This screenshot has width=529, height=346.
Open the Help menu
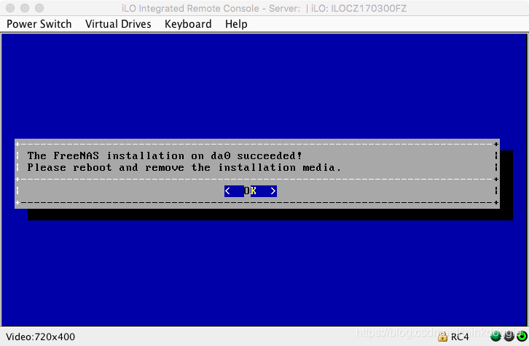236,24
